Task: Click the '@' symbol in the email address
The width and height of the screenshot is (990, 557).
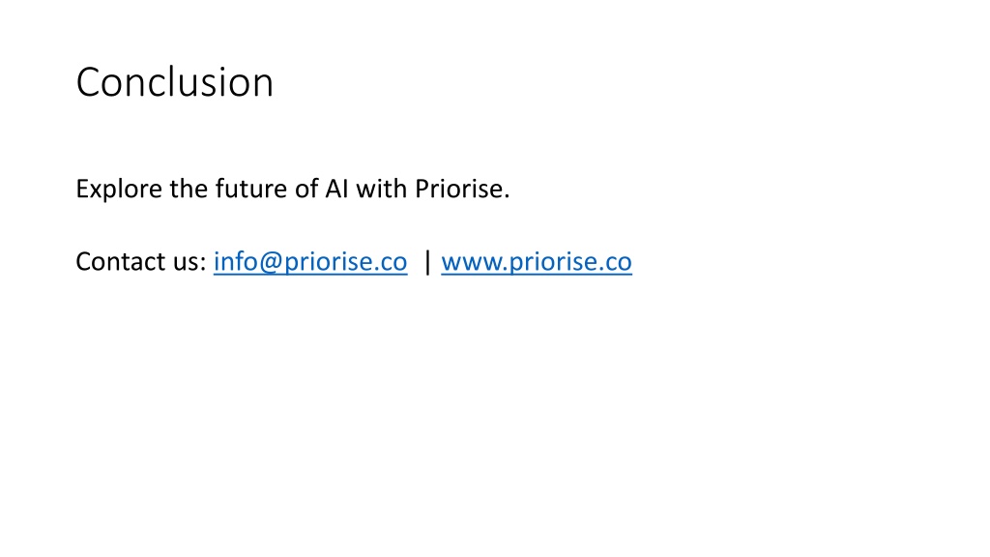Action: coord(271,262)
